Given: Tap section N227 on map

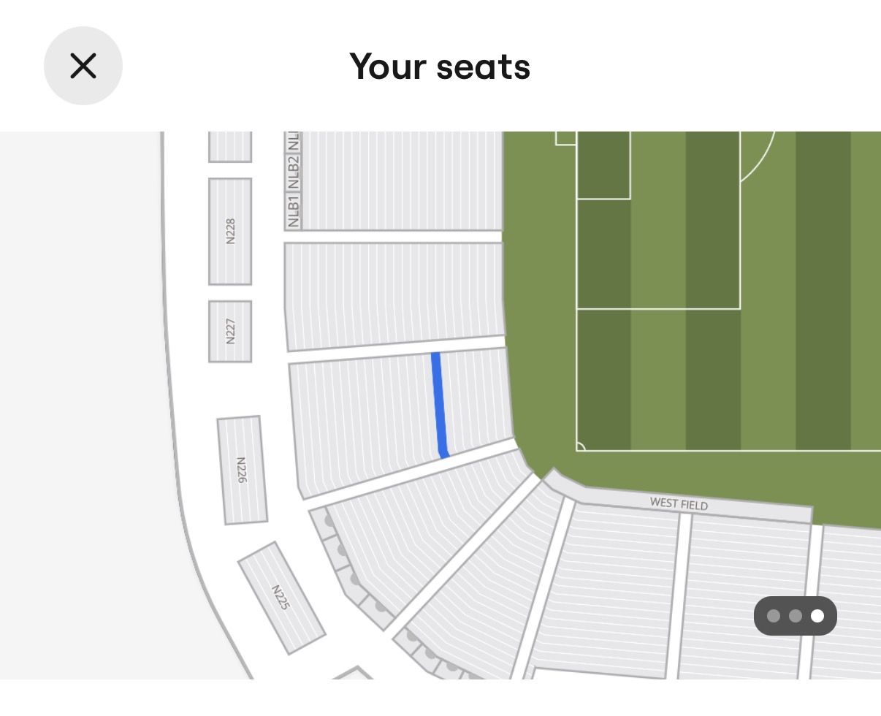Looking at the screenshot, I should [x=230, y=331].
